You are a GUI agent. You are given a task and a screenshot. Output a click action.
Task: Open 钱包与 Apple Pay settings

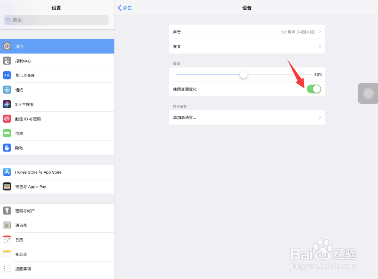(57, 186)
